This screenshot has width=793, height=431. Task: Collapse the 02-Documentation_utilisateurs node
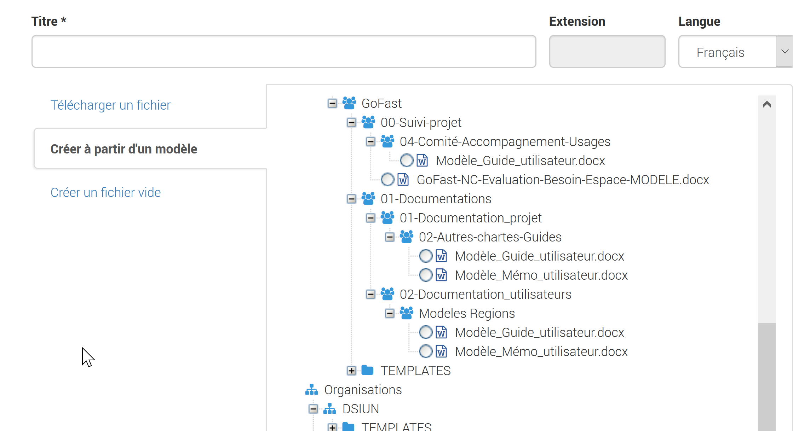point(370,294)
